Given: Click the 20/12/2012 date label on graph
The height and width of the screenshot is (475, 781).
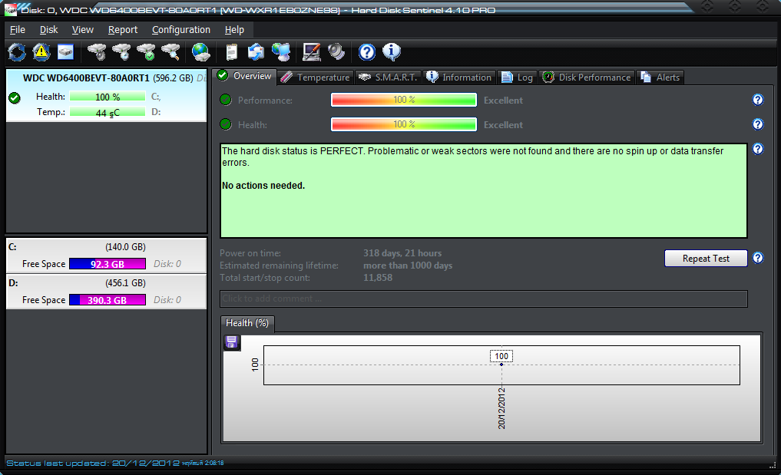Looking at the screenshot, I should click(x=501, y=408).
